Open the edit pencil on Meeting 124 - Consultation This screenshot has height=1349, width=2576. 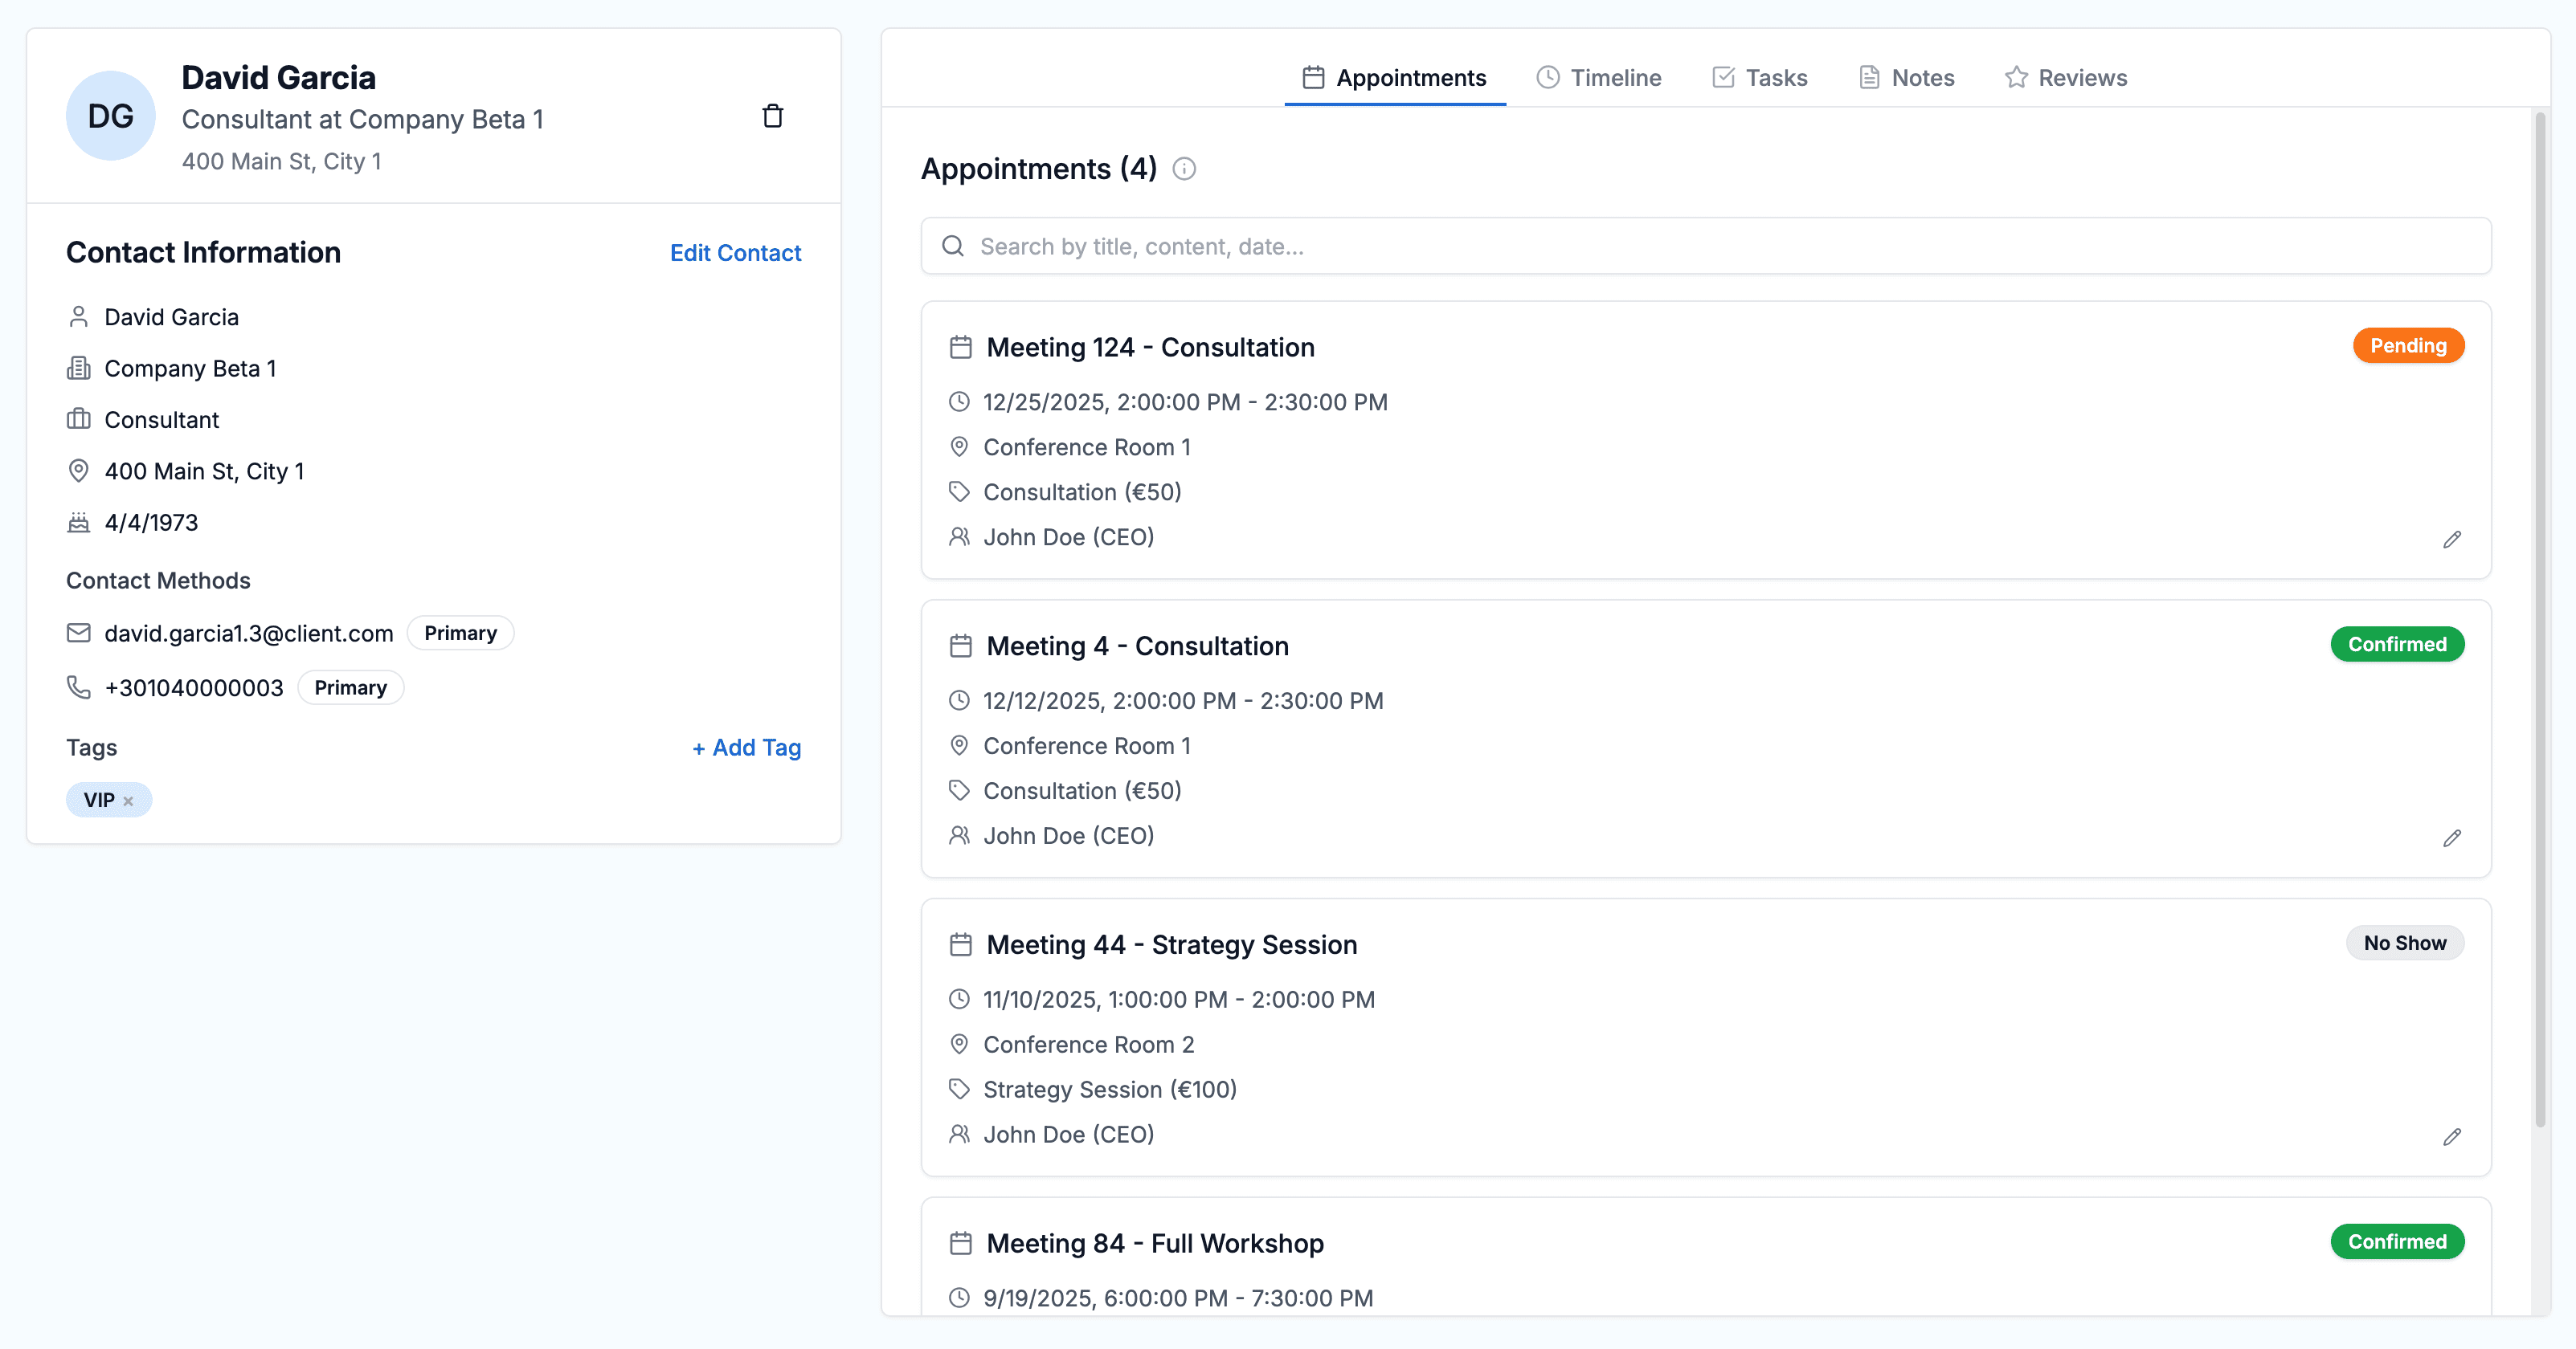pyautogui.click(x=2452, y=540)
